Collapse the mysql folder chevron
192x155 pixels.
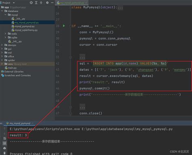tap(5, 15)
